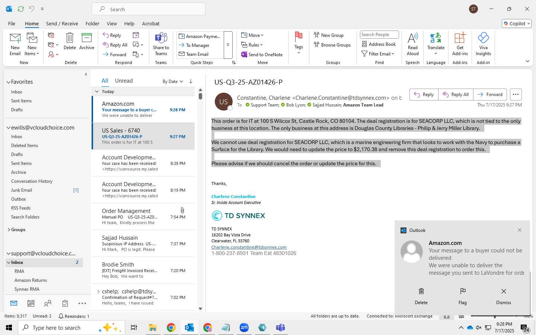Open the File menu
The height and width of the screenshot is (335, 536).
12,23
